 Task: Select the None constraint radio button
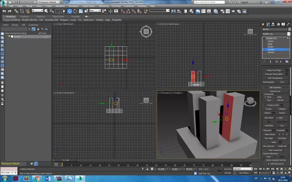[265, 97]
